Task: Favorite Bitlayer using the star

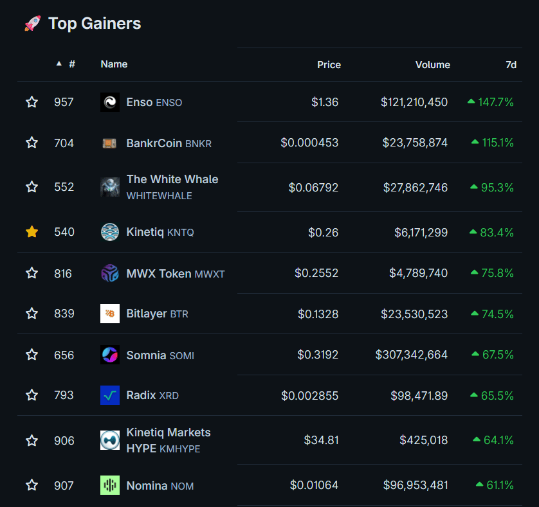Action: coord(32,314)
